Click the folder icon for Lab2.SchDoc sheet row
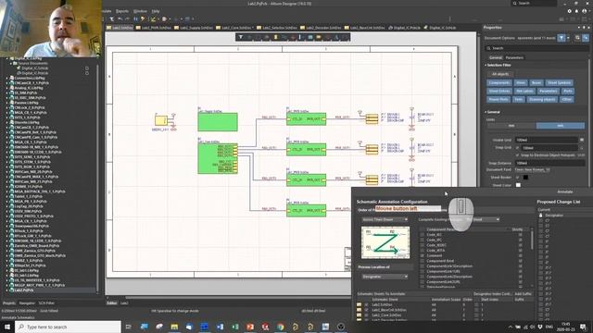Screen dimensions: 593x333 359,304
